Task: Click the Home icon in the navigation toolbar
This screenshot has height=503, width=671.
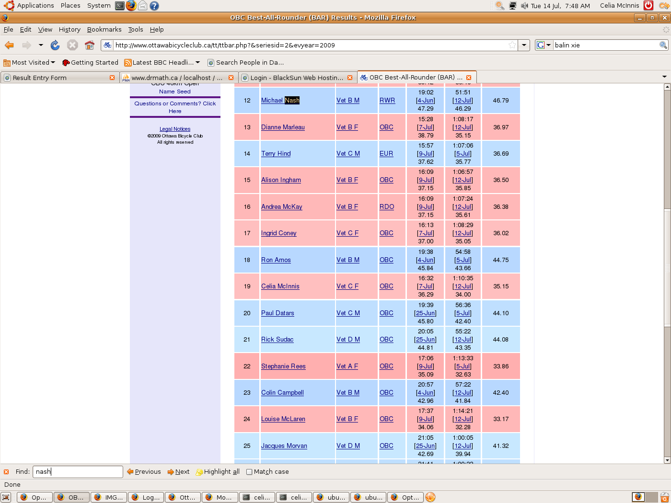Action: click(90, 45)
